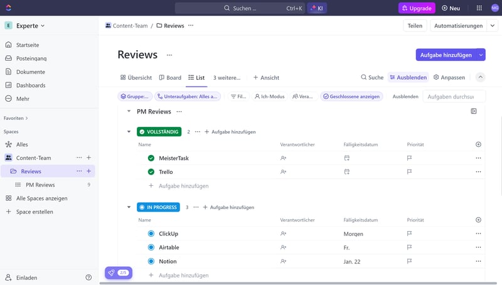This screenshot has width=502, height=285.
Task: Click priority flag for ClickUp task
Action: point(409,234)
